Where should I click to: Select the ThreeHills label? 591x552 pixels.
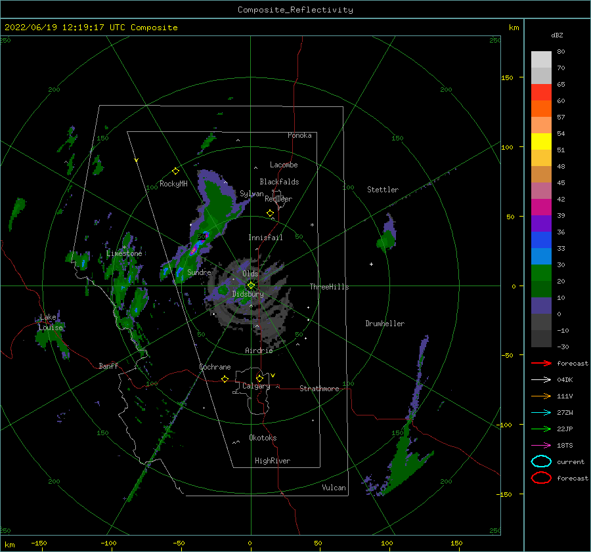click(330, 287)
